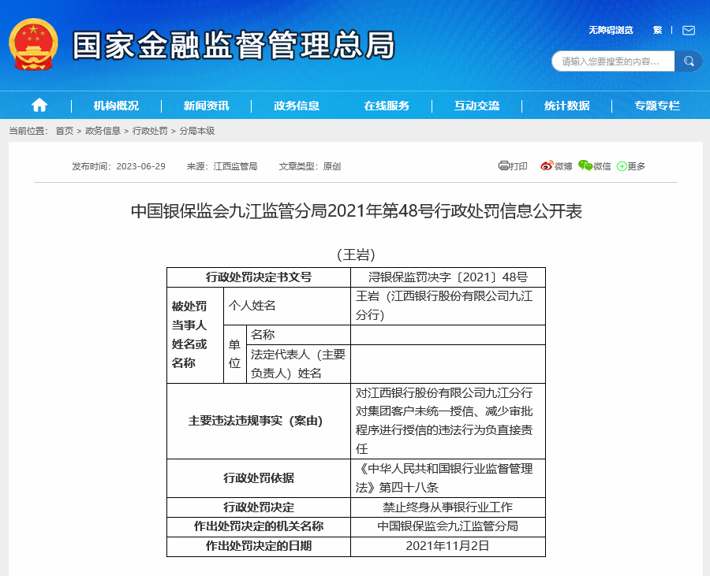This screenshot has width=710, height=576.
Task: Open the 在线服务 menu
Action: pyautogui.click(x=387, y=106)
